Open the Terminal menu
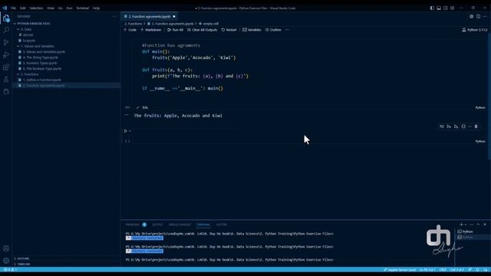The height and width of the screenshot is (276, 491). click(x=83, y=8)
